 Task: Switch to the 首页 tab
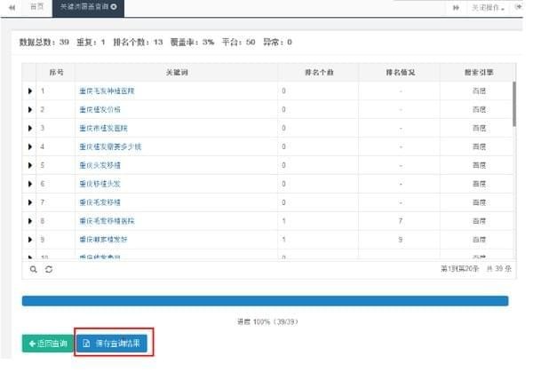pyautogui.click(x=36, y=7)
